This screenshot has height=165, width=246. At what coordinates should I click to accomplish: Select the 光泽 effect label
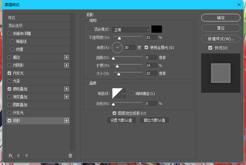pyautogui.click(x=16, y=81)
